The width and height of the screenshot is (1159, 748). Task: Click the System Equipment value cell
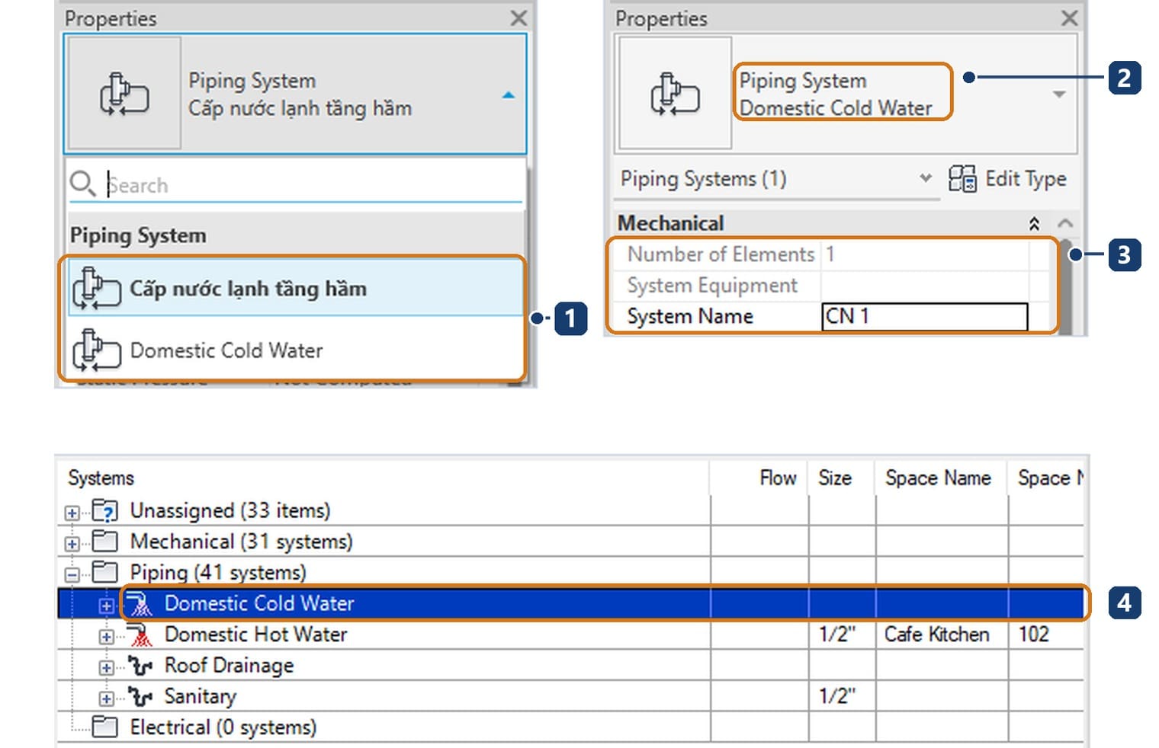click(925, 286)
